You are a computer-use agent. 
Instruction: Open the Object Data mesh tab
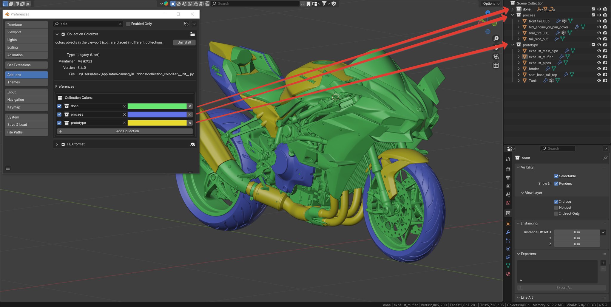click(508, 266)
